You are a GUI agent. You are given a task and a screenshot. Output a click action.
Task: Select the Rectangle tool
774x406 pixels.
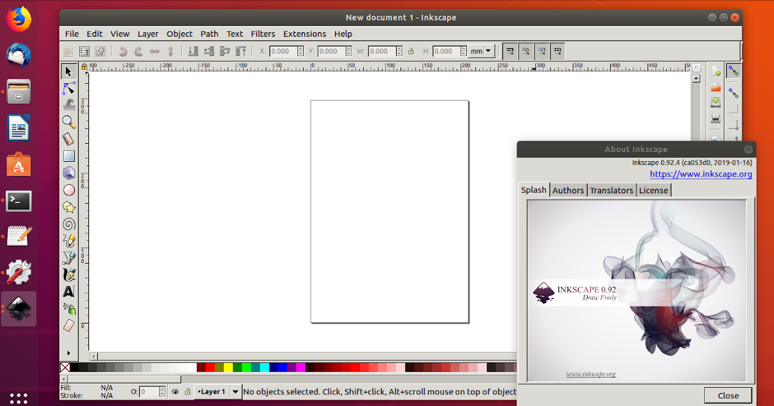(68, 155)
